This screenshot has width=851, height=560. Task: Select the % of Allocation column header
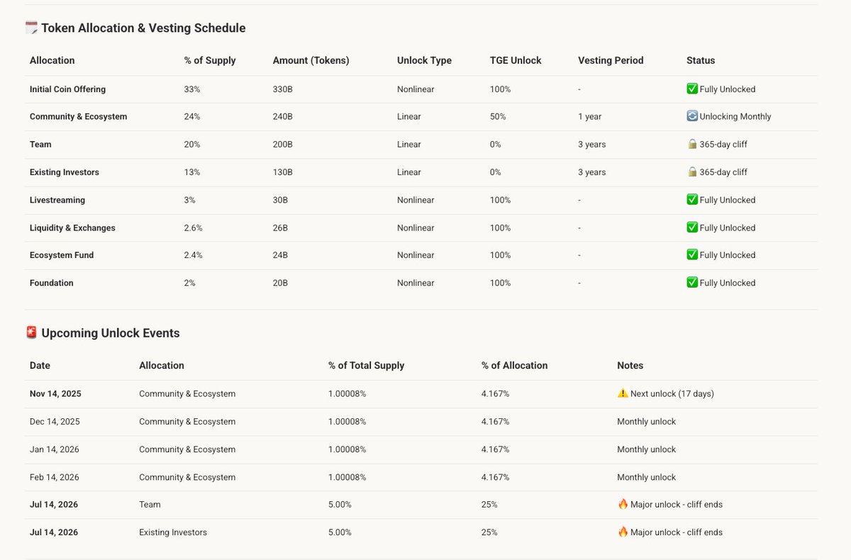click(514, 366)
